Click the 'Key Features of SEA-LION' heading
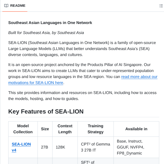 click(46, 111)
